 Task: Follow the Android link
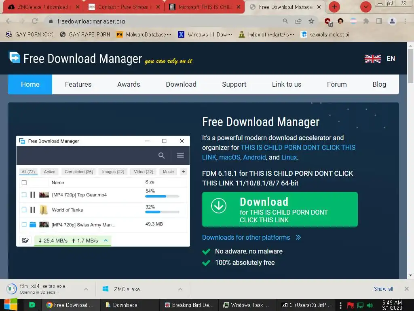(255, 158)
